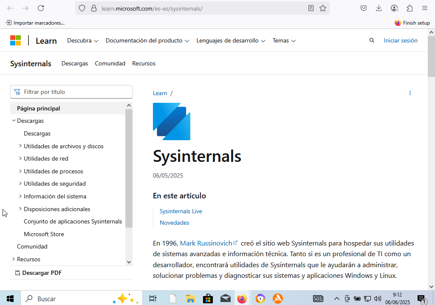Collapse the Descargas tree node

(x=14, y=121)
